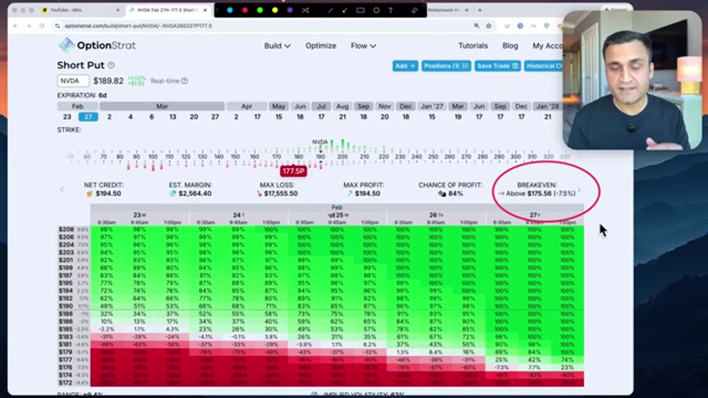This screenshot has width=708, height=398.
Task: Switch to the YouTube - Miro browser tab
Action: coord(80,10)
